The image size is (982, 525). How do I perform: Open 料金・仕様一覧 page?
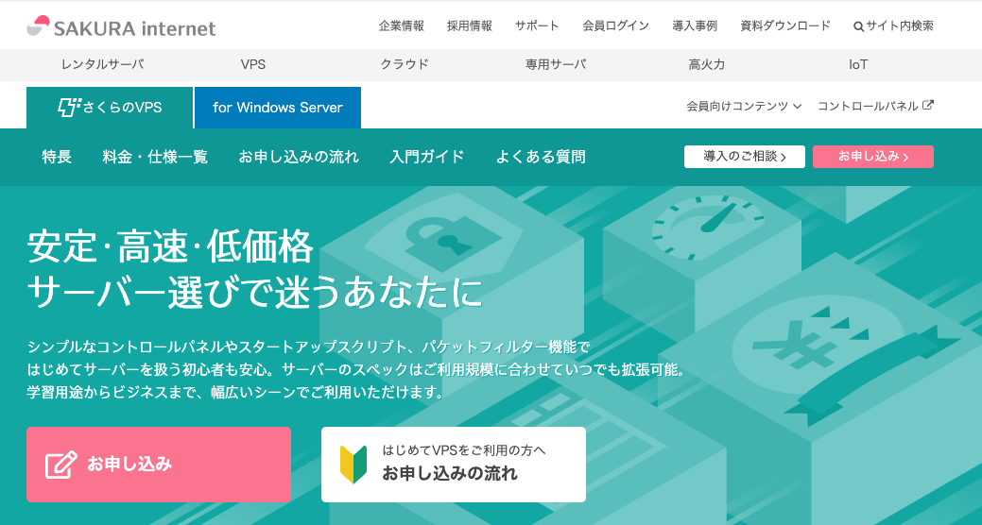tap(155, 157)
